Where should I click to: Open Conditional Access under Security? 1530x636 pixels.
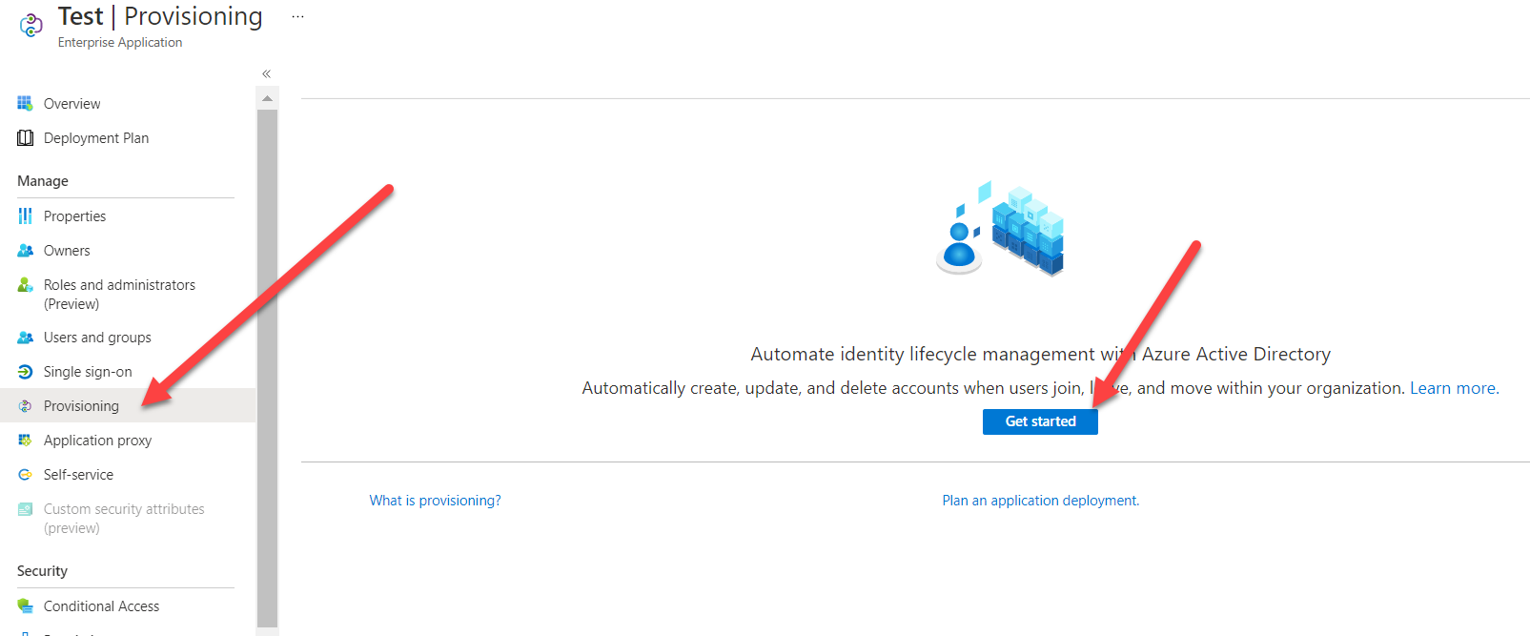pos(101,606)
